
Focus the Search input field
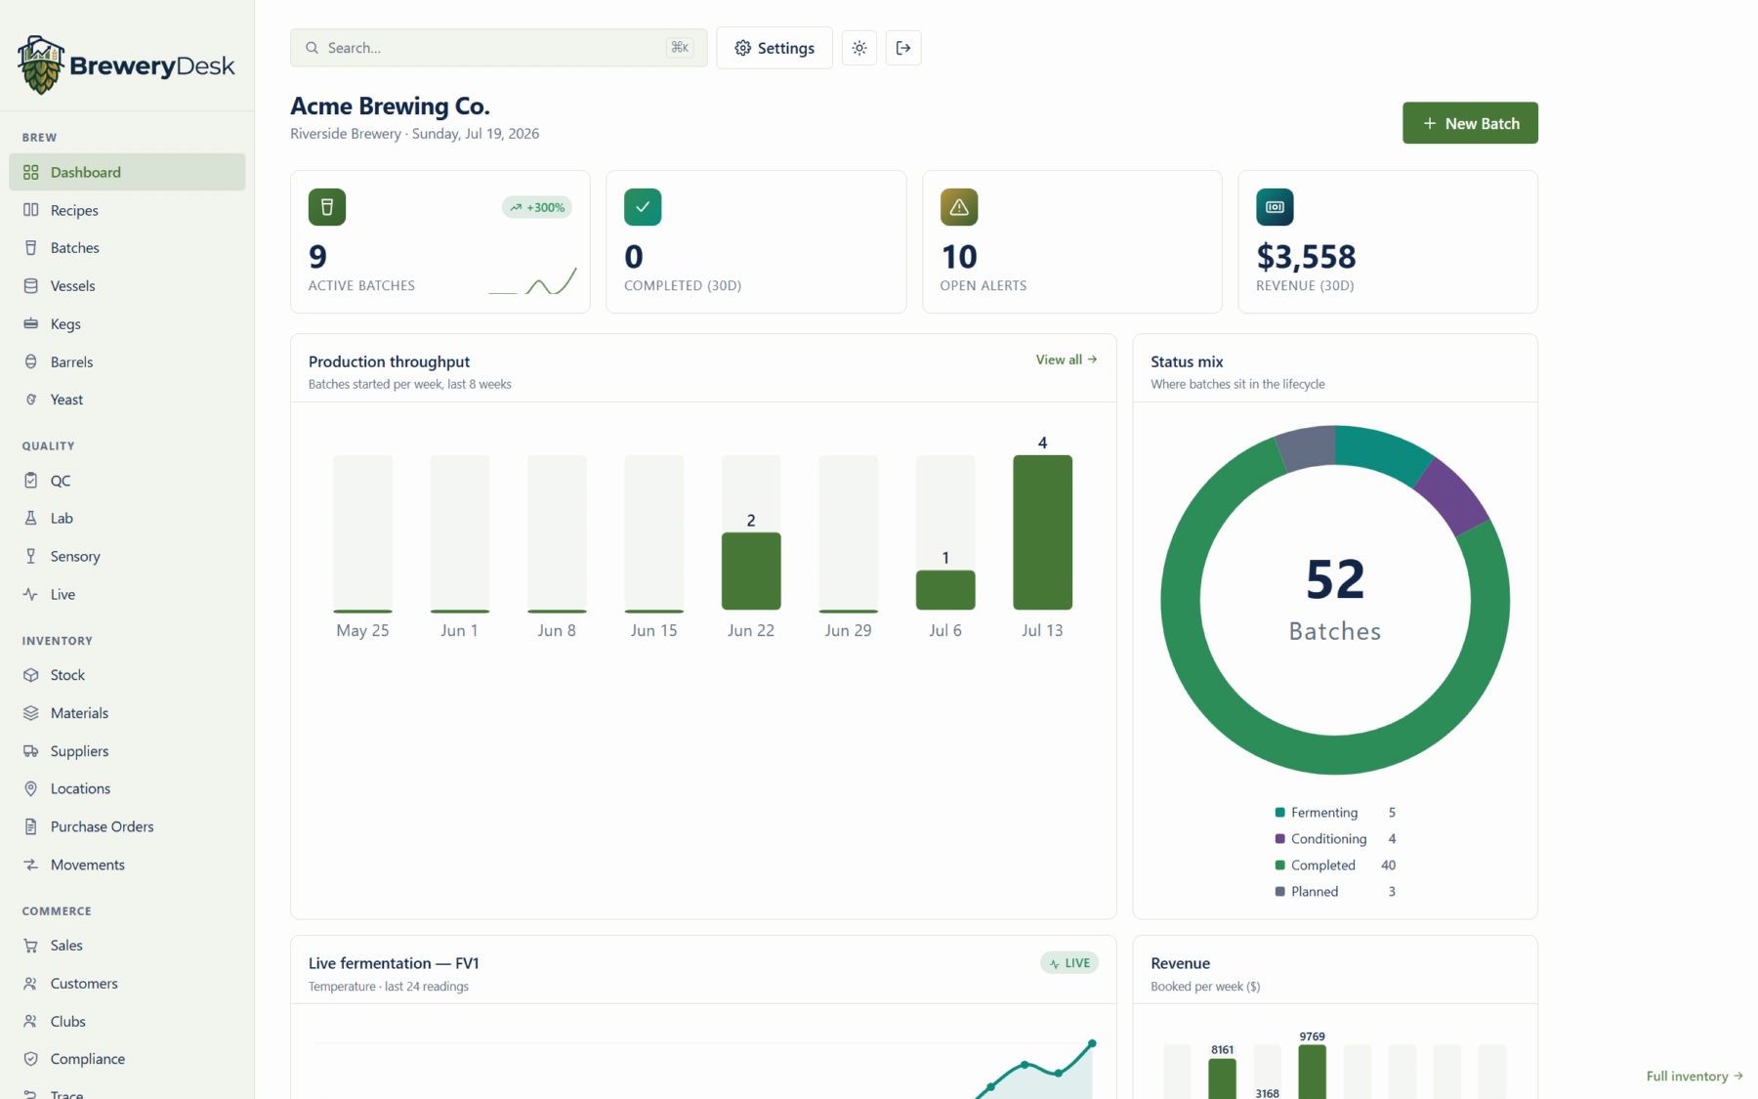pyautogui.click(x=498, y=48)
